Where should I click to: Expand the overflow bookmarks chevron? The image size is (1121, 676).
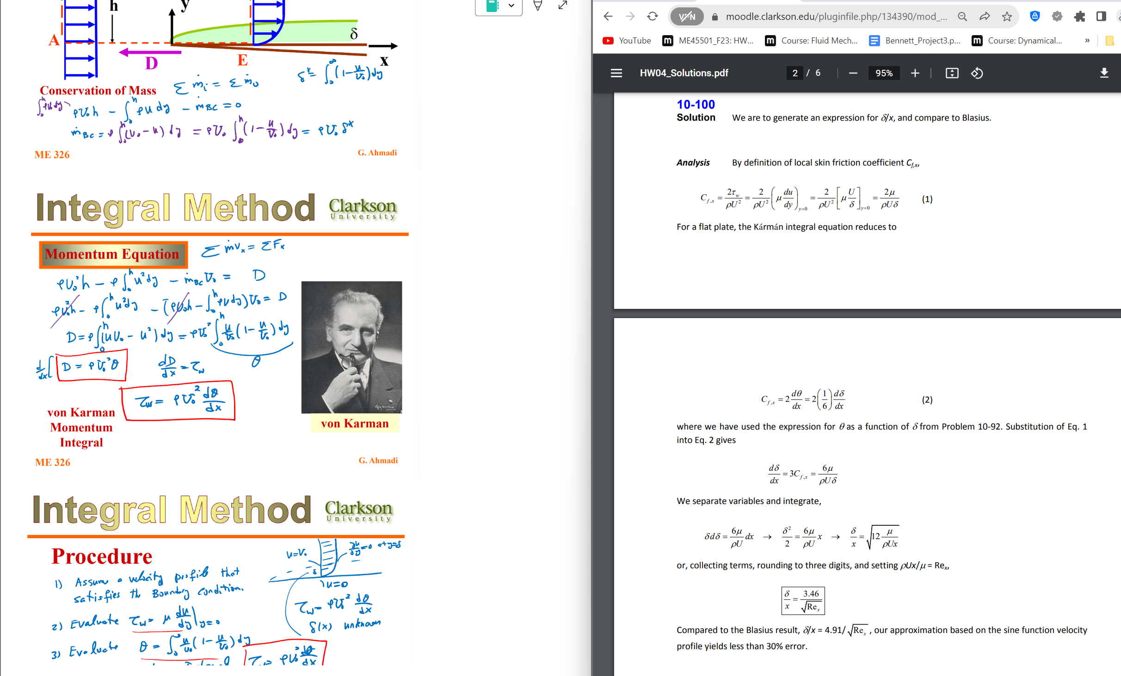click(1086, 41)
